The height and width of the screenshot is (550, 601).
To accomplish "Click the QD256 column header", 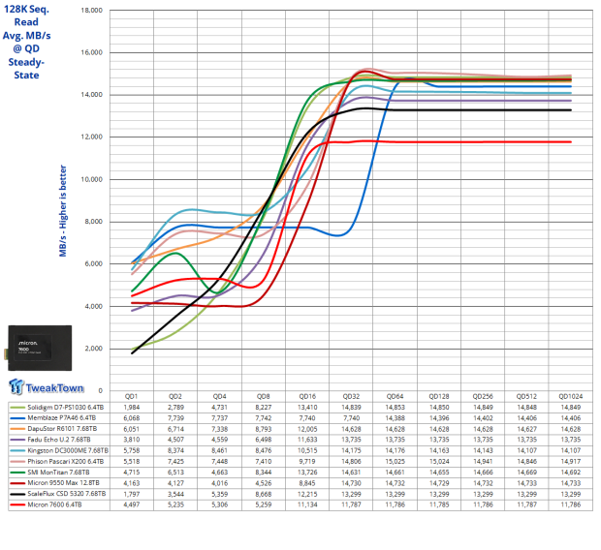I will pyautogui.click(x=483, y=396).
